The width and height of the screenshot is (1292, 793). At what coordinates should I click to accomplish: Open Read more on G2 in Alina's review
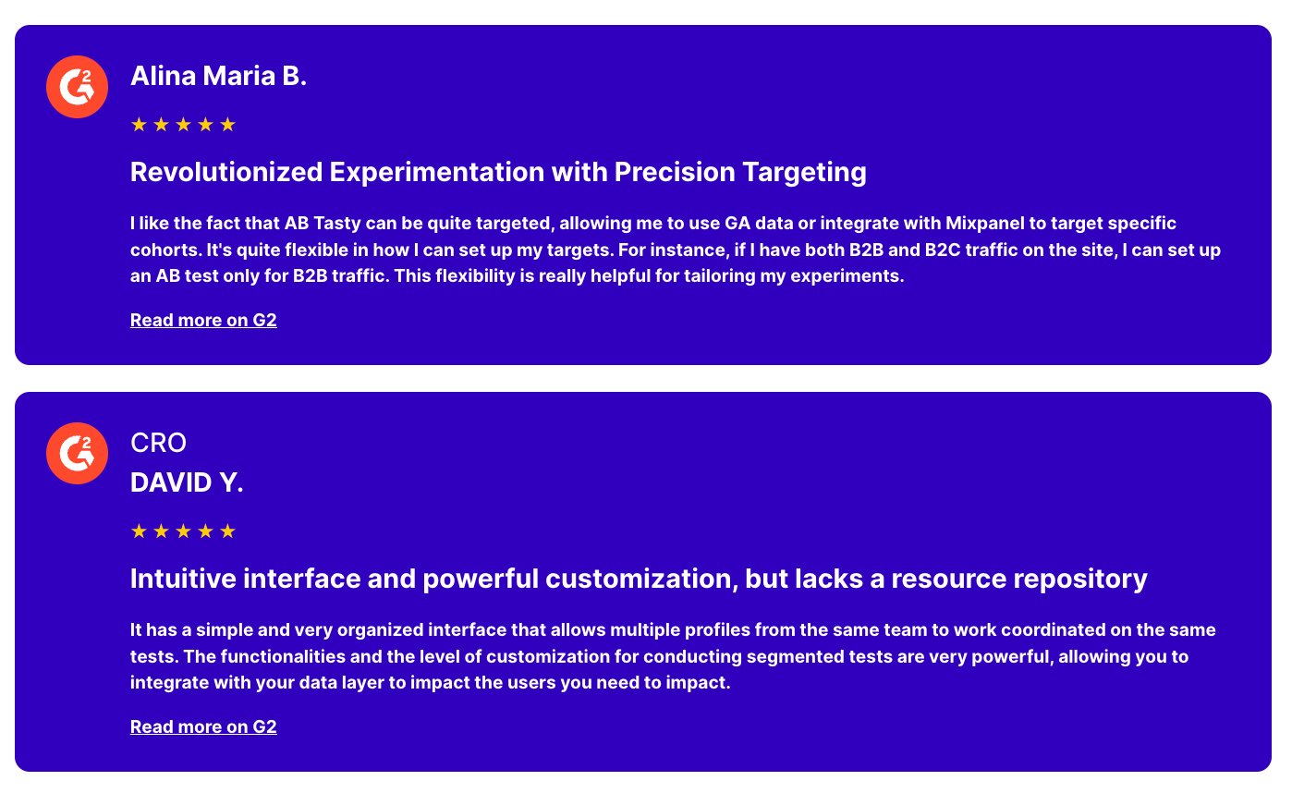[203, 321]
